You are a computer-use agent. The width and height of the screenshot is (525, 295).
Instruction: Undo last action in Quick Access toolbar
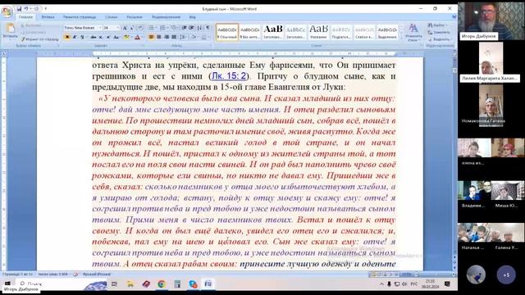pyautogui.click(x=26, y=9)
